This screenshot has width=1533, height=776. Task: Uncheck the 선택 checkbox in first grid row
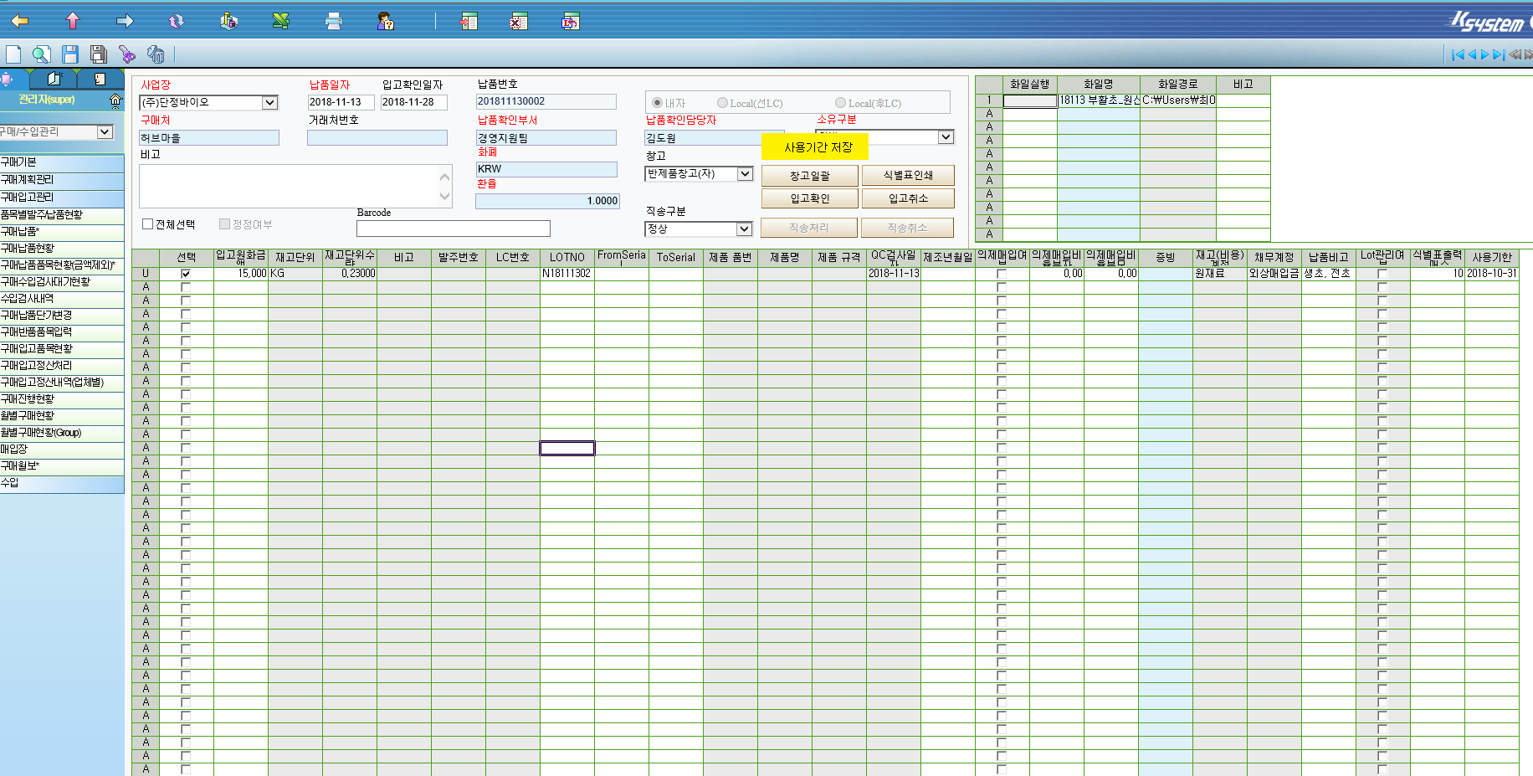tap(186, 274)
